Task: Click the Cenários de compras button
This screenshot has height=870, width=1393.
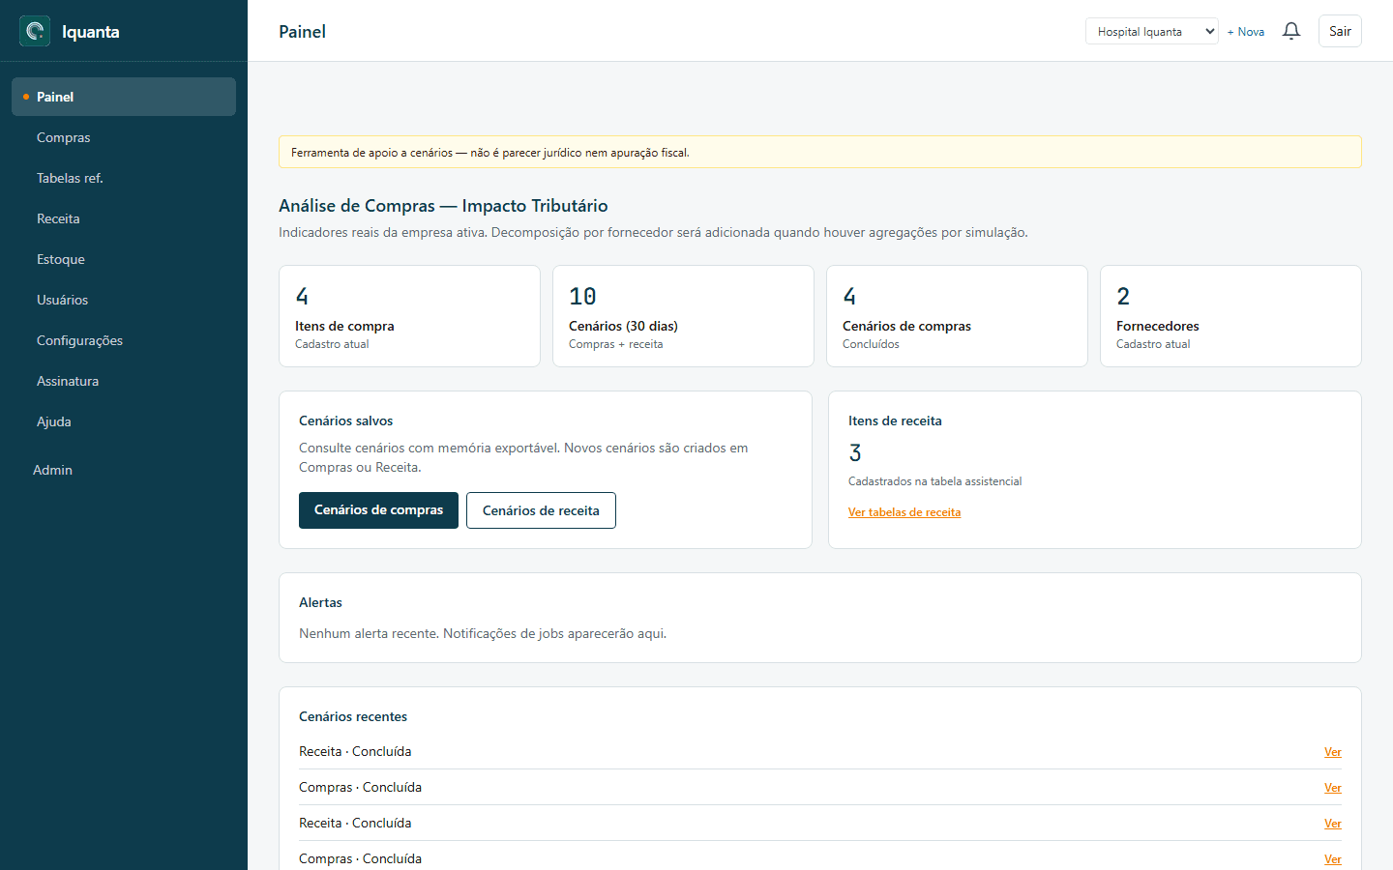Action: 378,510
